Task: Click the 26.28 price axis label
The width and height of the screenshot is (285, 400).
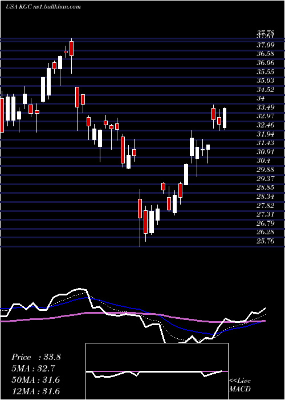Action: [266, 233]
